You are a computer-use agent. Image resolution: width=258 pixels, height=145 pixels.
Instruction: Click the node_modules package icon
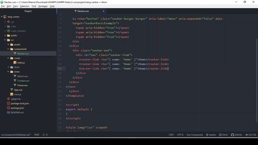pyautogui.click(x=8, y=31)
